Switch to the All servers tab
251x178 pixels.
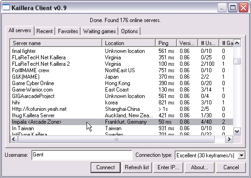pyautogui.click(x=20, y=30)
